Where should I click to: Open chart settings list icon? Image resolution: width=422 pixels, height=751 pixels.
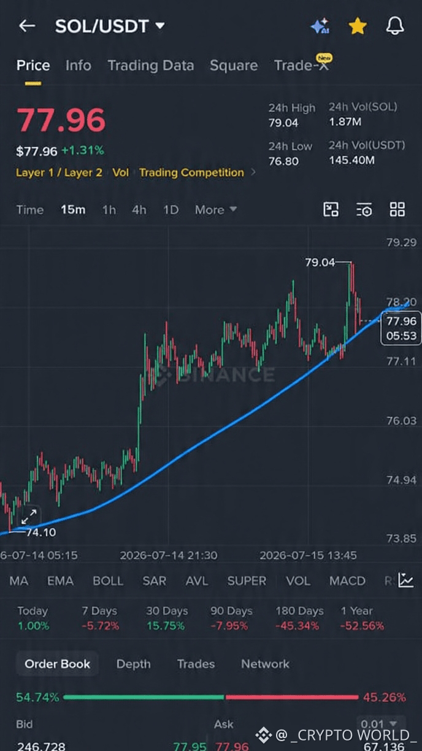click(364, 210)
